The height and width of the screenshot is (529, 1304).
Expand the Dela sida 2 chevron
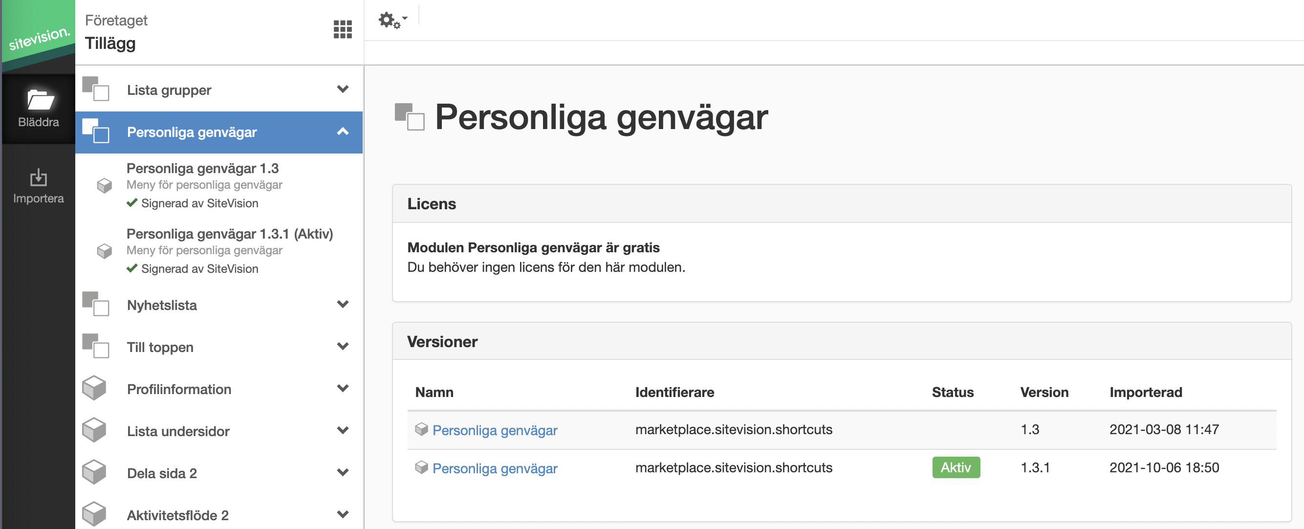(343, 472)
